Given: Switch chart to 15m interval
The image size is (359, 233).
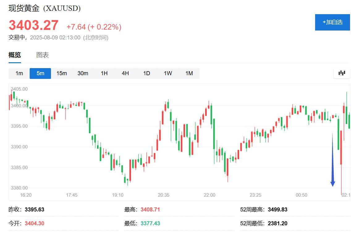Looking at the screenshot, I should coord(61,73).
